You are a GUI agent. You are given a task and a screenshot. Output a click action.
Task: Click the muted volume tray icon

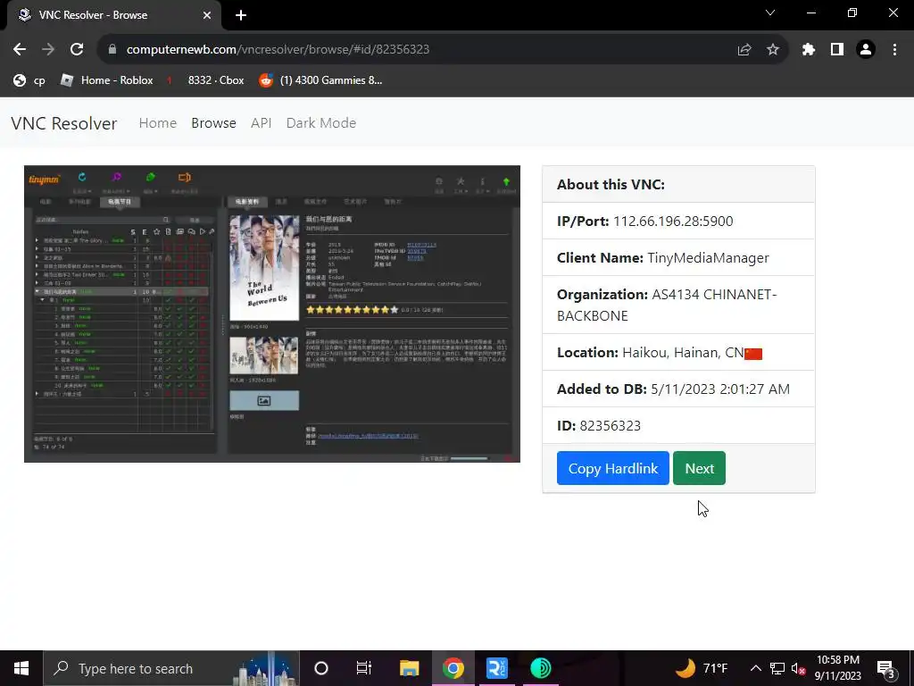point(798,668)
